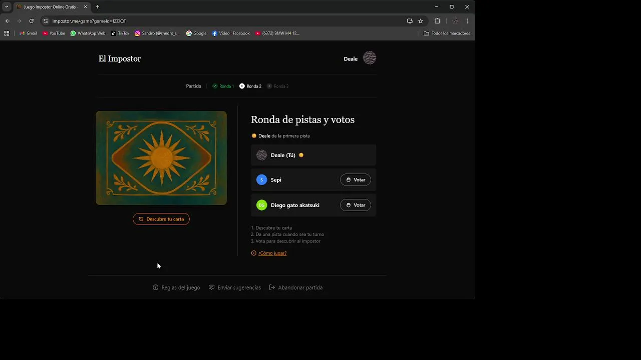641x360 pixels.
Task: Vote for Sepi
Action: 356,180
